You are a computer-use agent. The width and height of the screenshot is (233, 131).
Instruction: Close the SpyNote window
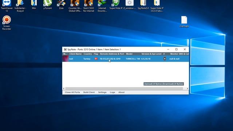pos(185,49)
